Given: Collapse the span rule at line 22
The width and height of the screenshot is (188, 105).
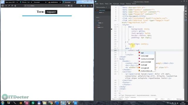Looking at the screenshot, I should coord(117,48).
